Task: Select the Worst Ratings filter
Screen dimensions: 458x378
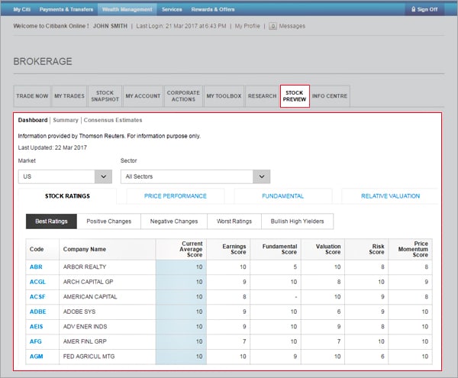Action: [x=233, y=221]
